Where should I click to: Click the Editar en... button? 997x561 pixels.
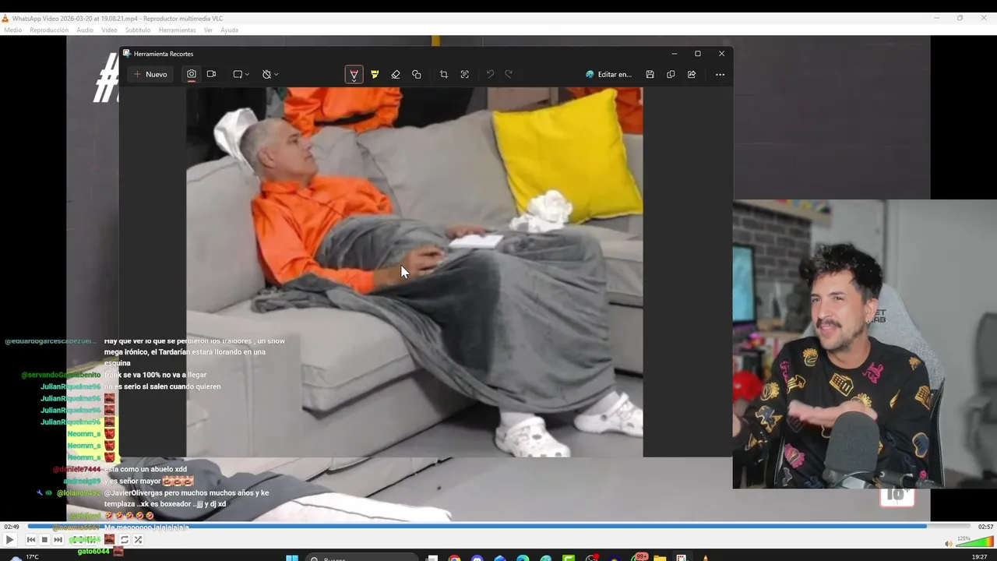608,74
